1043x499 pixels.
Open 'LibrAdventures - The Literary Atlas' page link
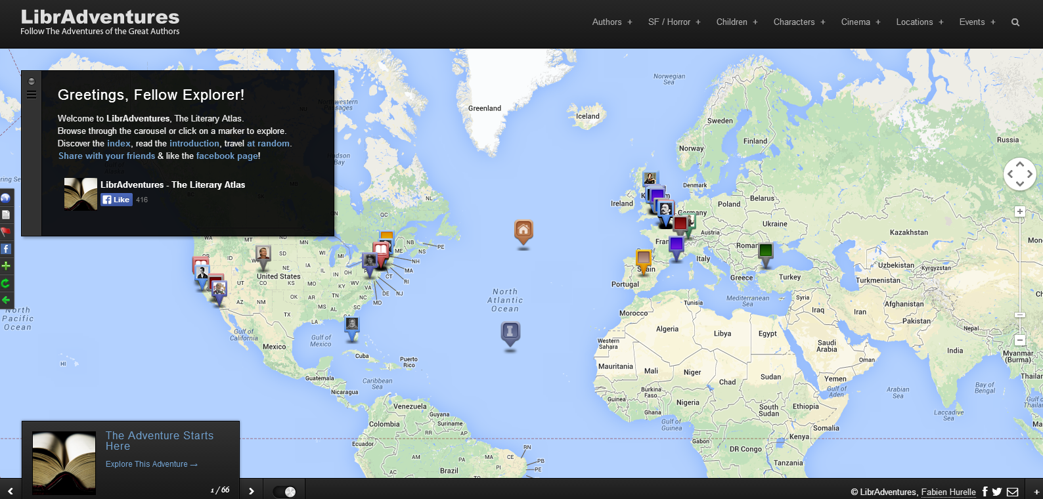[173, 184]
